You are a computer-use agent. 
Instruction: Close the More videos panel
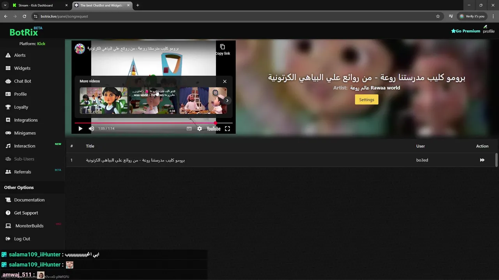coord(225,81)
